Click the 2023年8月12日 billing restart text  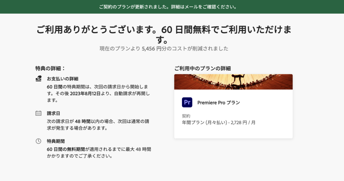click(x=85, y=94)
